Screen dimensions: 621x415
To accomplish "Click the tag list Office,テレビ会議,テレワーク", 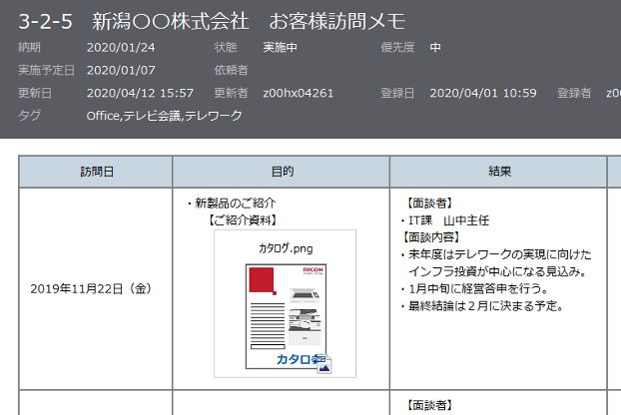I will coord(164,116).
